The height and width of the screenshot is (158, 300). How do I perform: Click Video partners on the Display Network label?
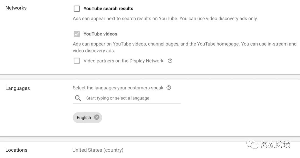coord(123,61)
